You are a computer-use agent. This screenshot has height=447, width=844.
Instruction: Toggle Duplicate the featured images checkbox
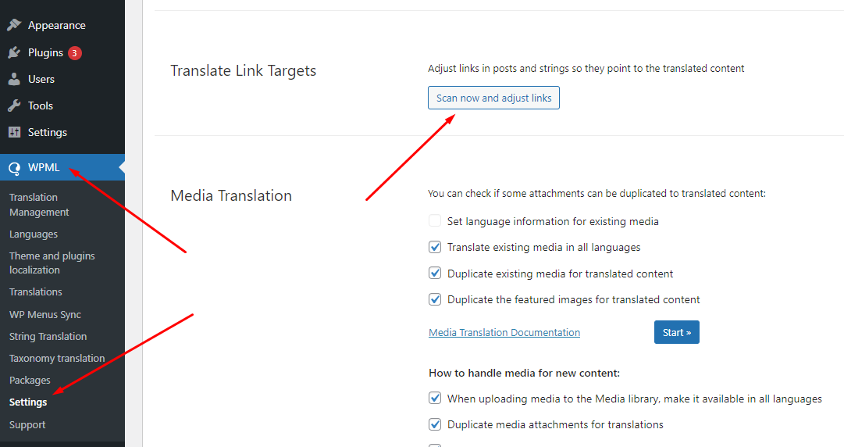click(435, 299)
